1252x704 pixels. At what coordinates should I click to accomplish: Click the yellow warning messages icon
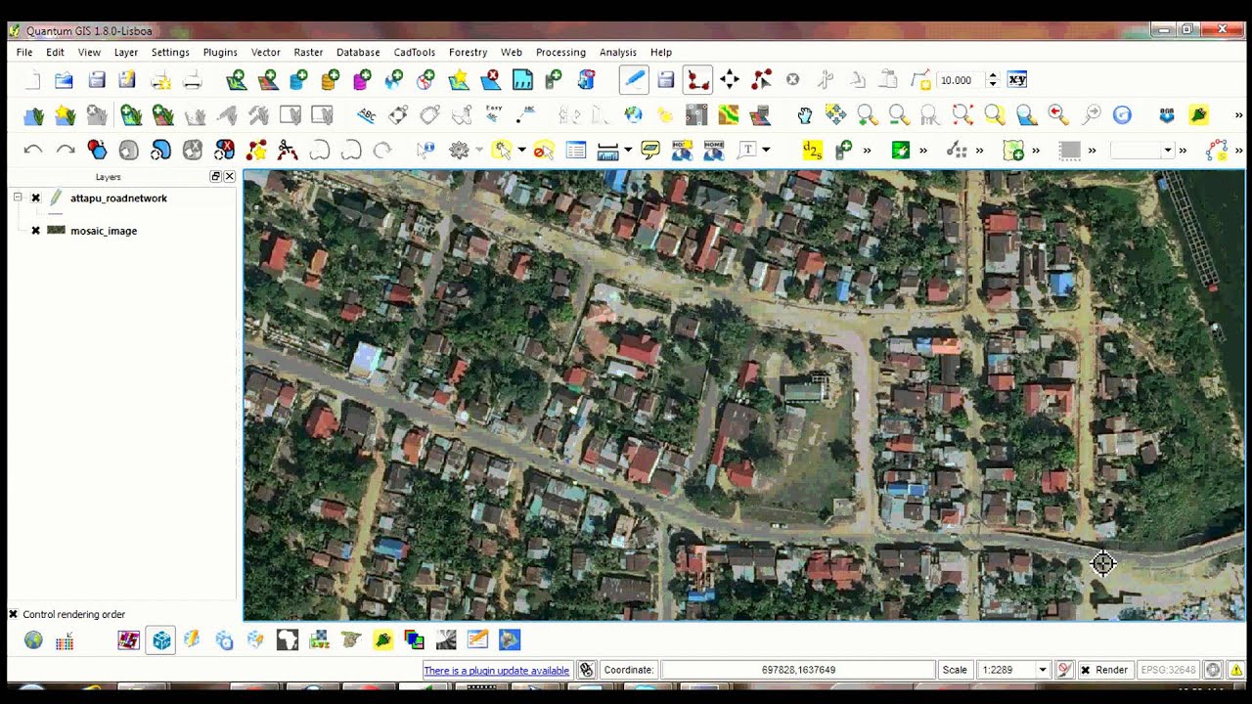tap(1236, 670)
